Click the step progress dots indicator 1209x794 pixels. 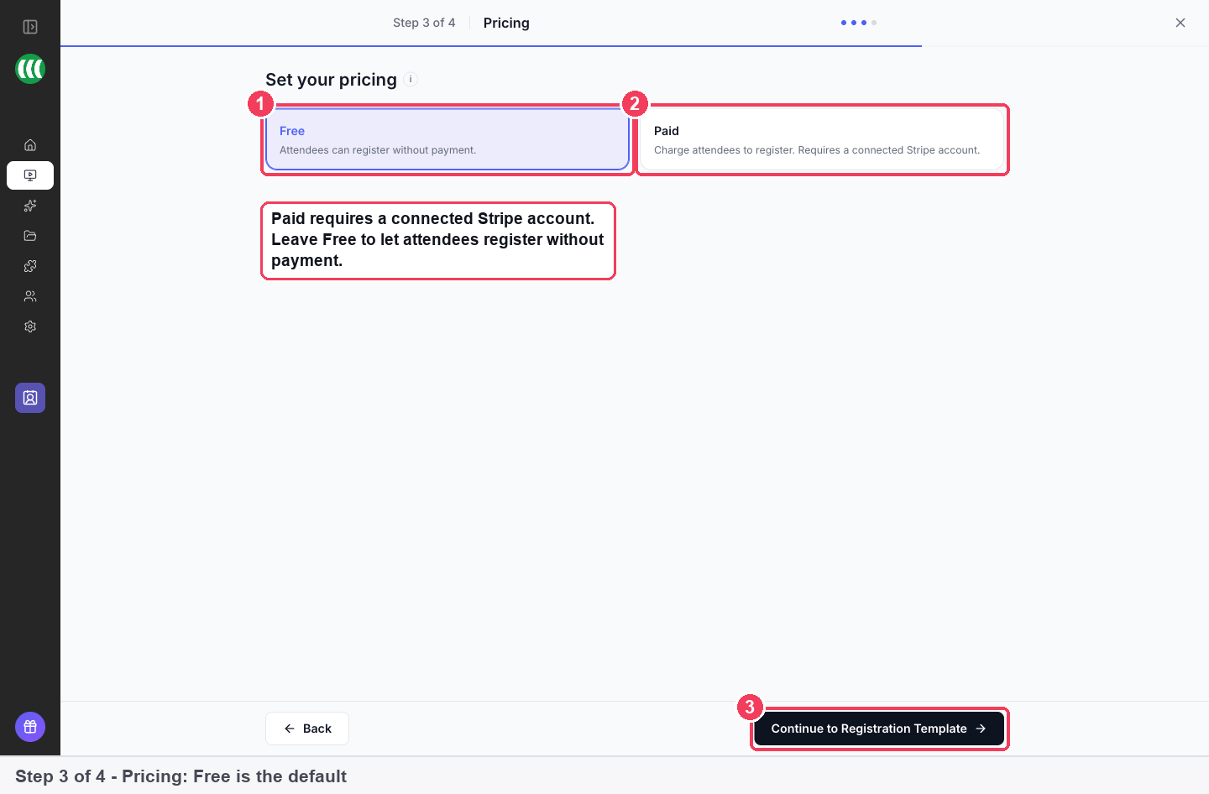click(x=859, y=23)
